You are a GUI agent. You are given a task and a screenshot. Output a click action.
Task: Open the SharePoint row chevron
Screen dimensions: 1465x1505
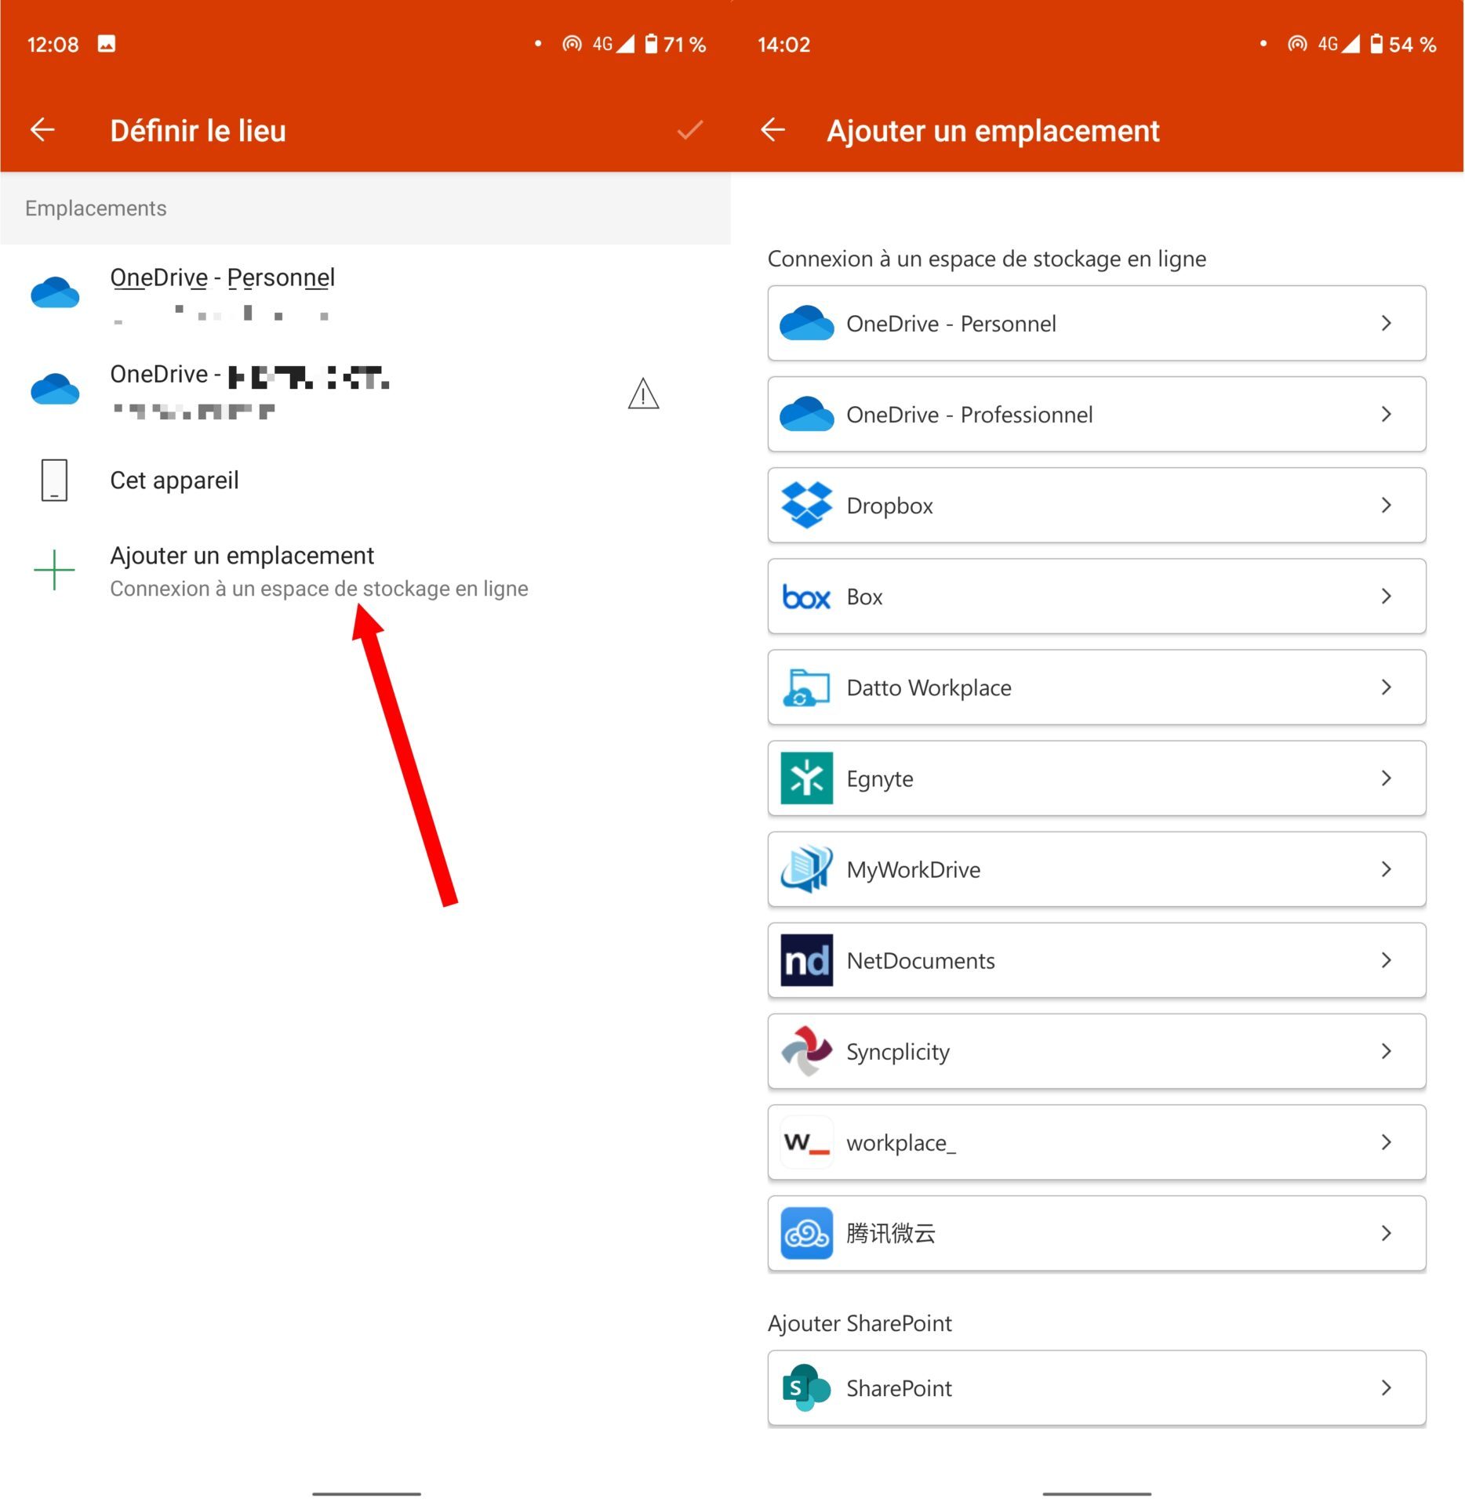click(x=1386, y=1387)
